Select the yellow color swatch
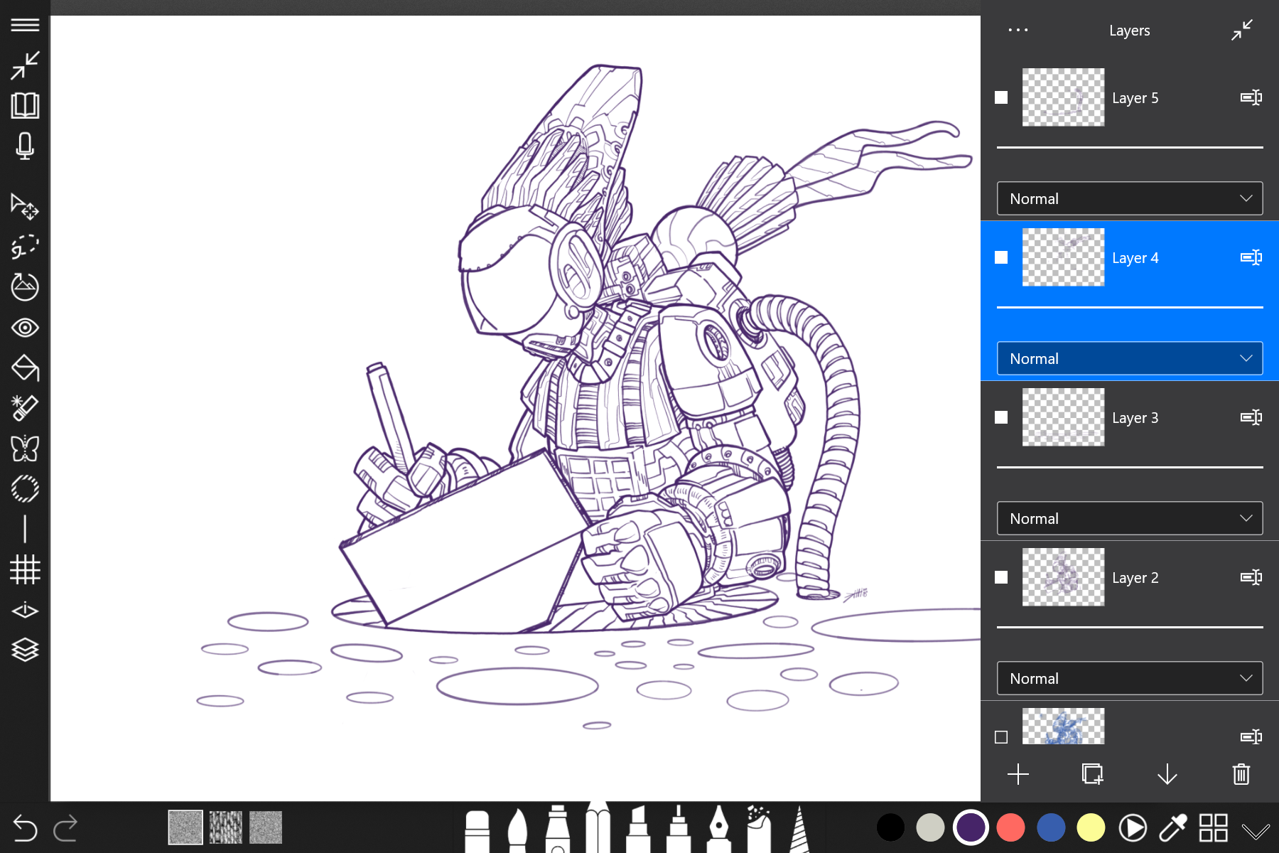This screenshot has height=853, width=1279. click(1091, 827)
